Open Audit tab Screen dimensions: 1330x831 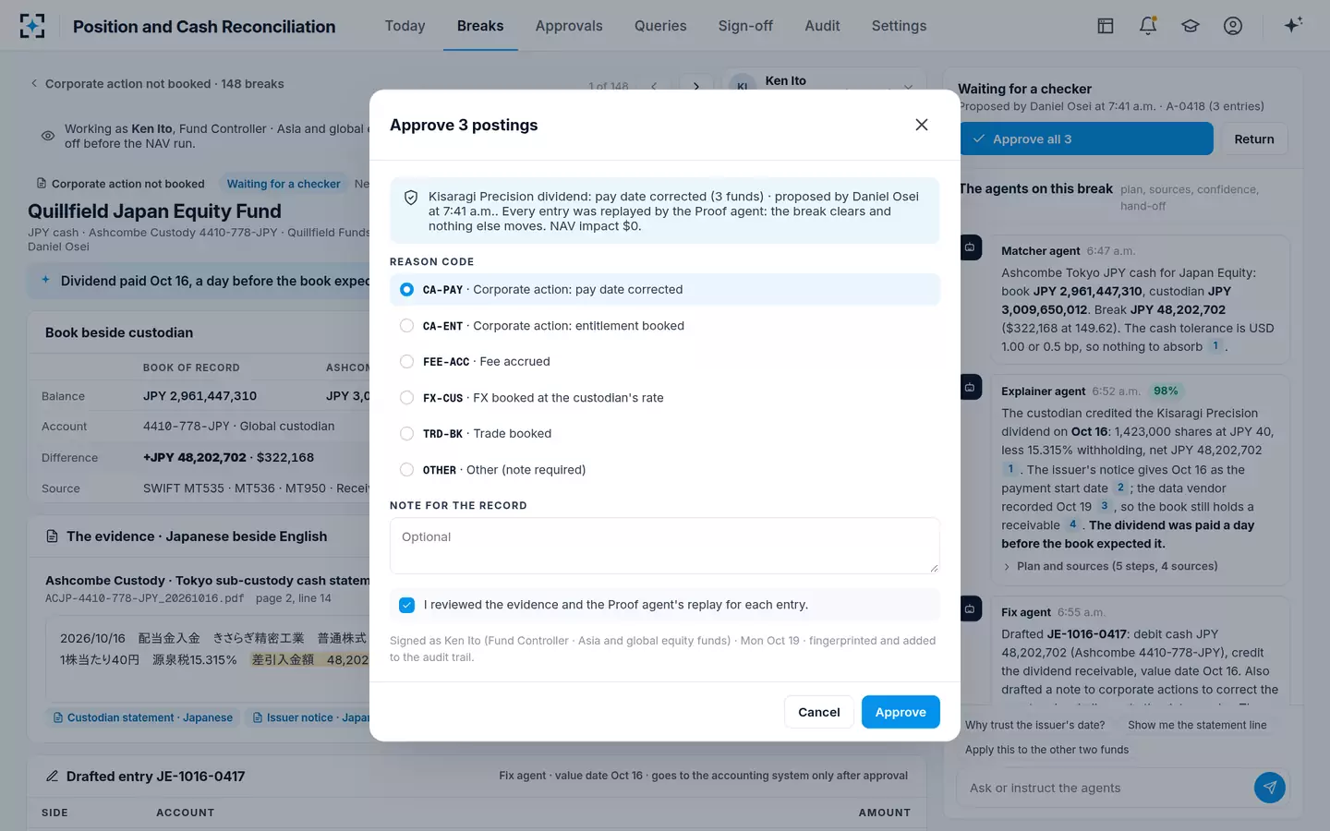(822, 26)
